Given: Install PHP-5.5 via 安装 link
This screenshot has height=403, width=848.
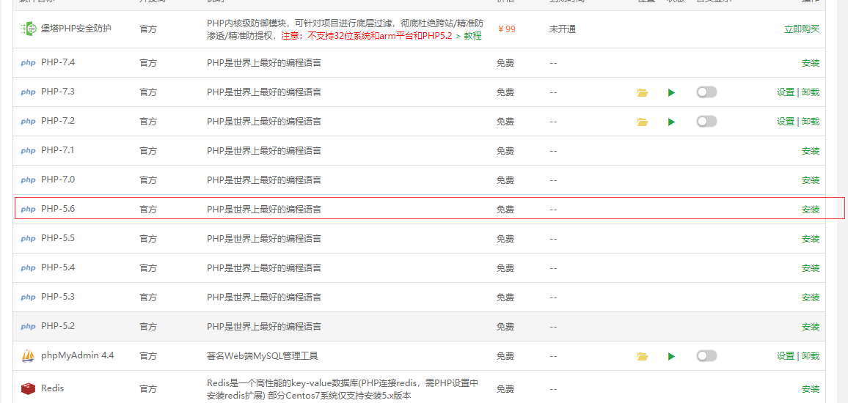Looking at the screenshot, I should pos(811,239).
